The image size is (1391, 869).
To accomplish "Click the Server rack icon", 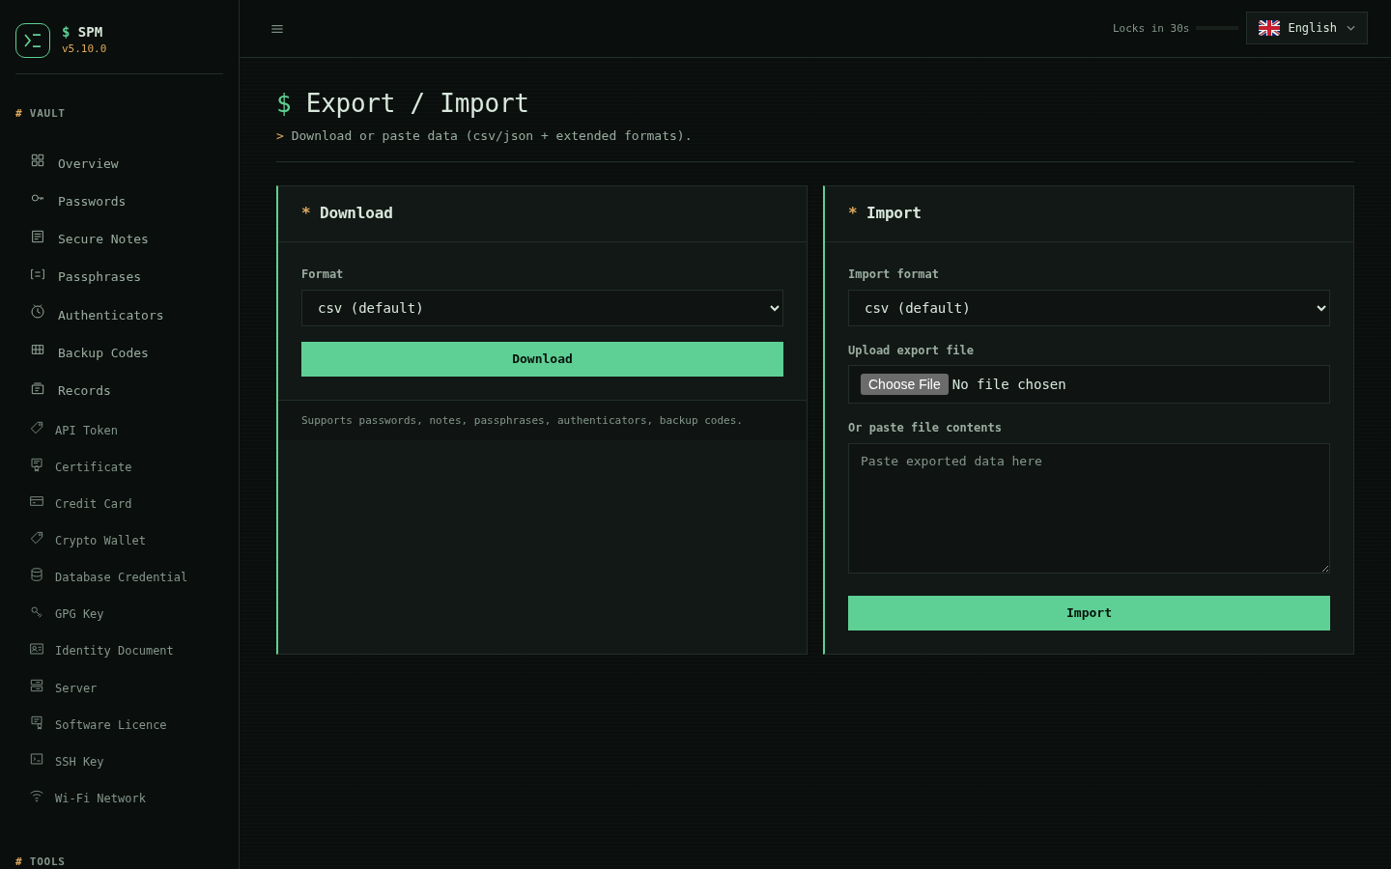I will pyautogui.click(x=37, y=686).
